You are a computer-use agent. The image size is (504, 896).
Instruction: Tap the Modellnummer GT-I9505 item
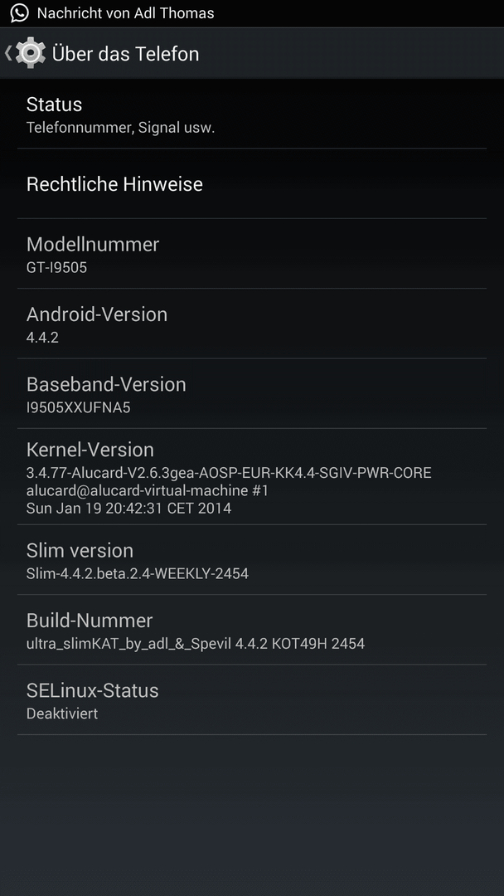pyautogui.click(x=252, y=254)
